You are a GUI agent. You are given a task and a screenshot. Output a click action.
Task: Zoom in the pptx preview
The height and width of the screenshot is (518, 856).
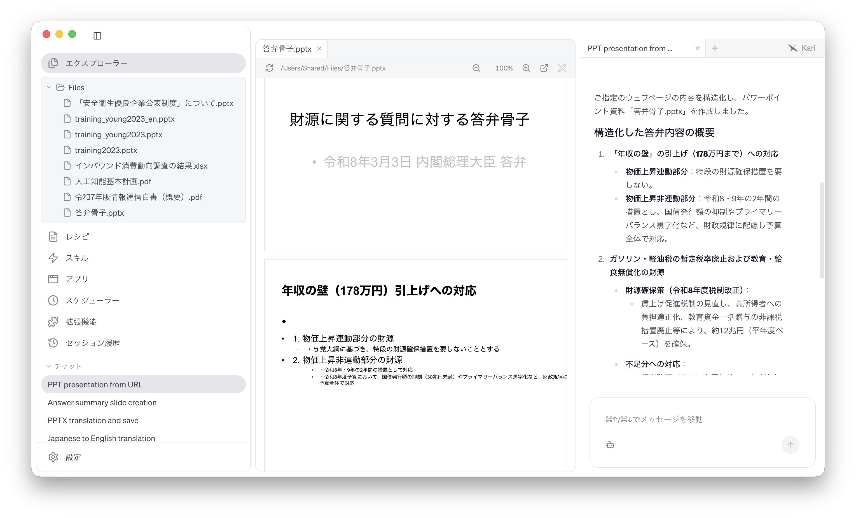pyautogui.click(x=526, y=68)
